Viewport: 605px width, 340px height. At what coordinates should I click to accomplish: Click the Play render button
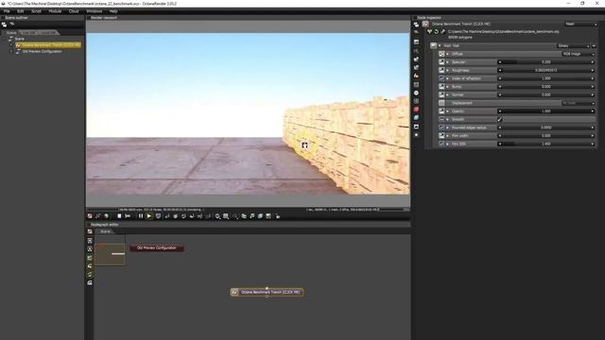pos(149,216)
